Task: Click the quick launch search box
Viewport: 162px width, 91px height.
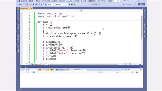Action: tap(117, 1)
